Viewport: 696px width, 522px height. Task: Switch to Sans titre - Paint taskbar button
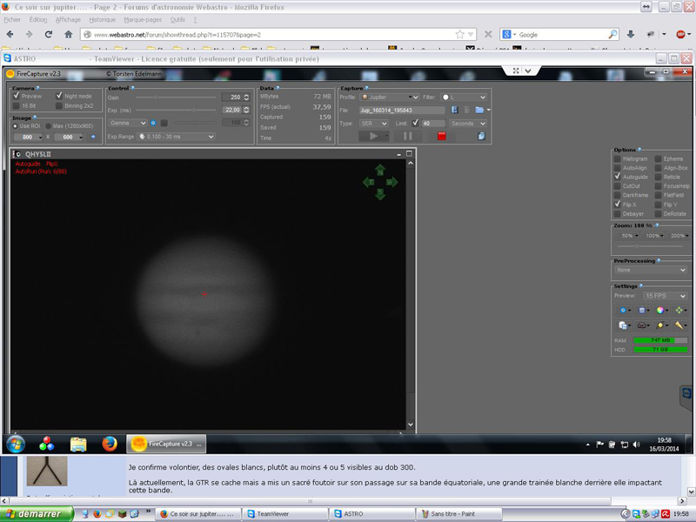coord(459,513)
